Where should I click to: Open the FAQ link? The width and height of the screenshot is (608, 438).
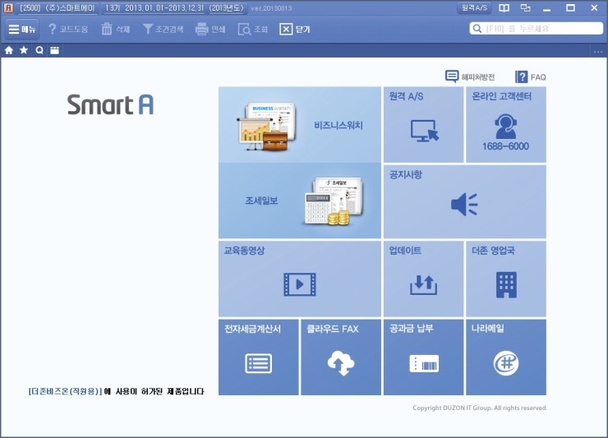pos(531,76)
